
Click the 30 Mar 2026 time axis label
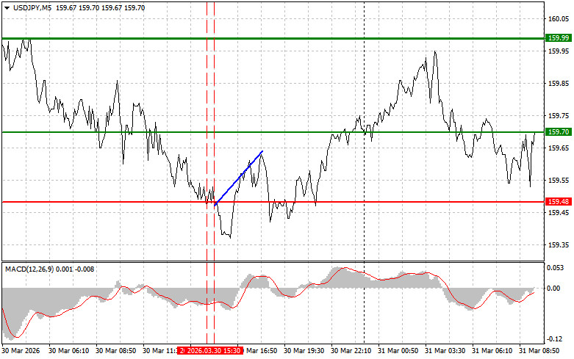[x=20, y=352]
